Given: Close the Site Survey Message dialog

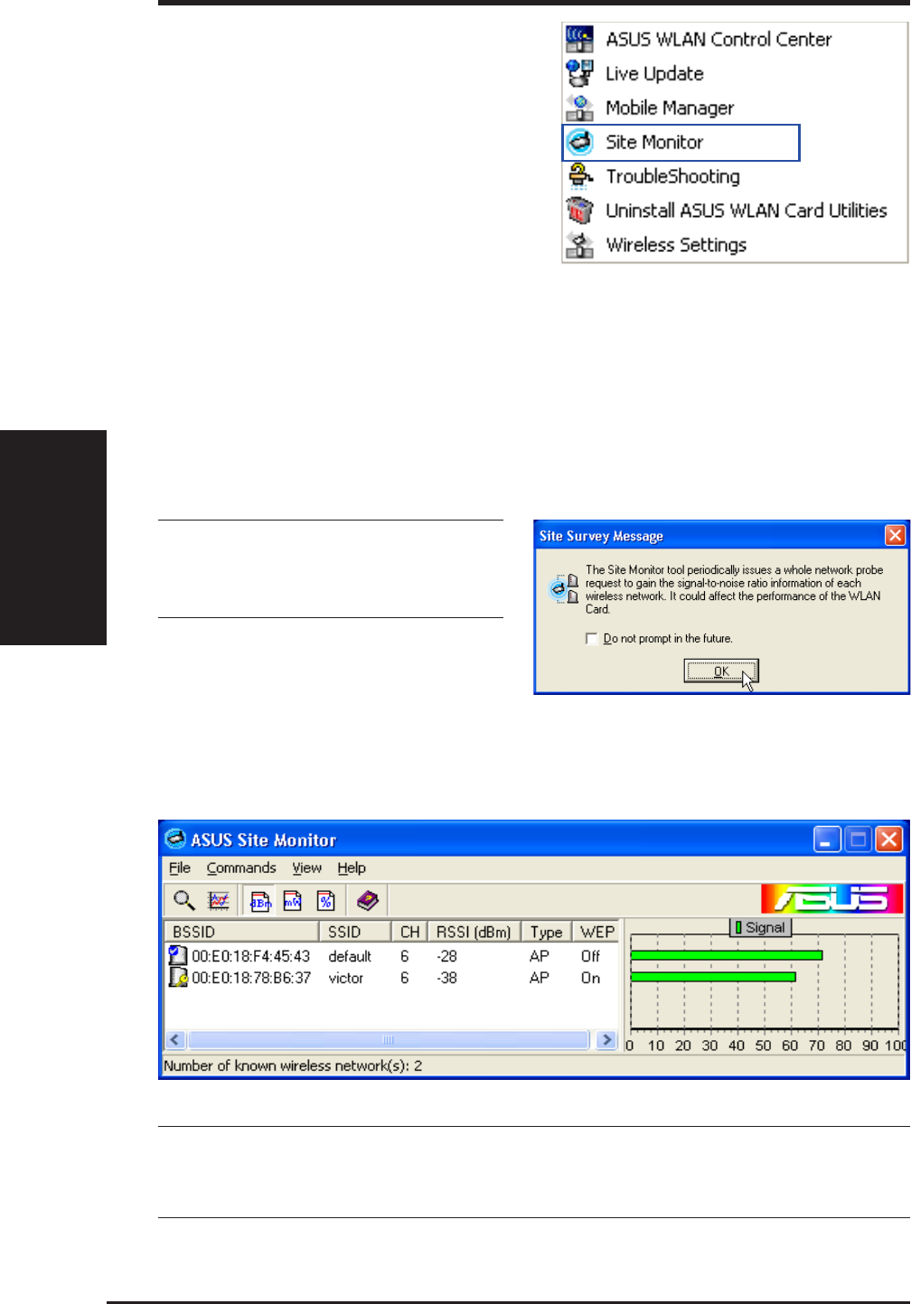Looking at the screenshot, I should point(895,535).
